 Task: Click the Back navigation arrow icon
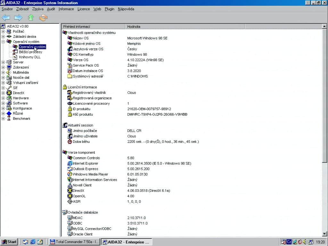pos(6,18)
